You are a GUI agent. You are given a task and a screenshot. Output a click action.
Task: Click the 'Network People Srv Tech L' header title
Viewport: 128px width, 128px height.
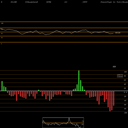tap(111, 2)
